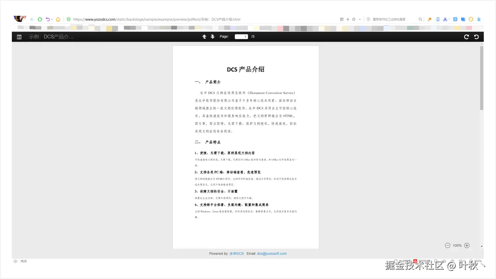The width and height of the screenshot is (496, 279).
Task: Open the dropdown beside the scissors icon
Action: point(449,19)
